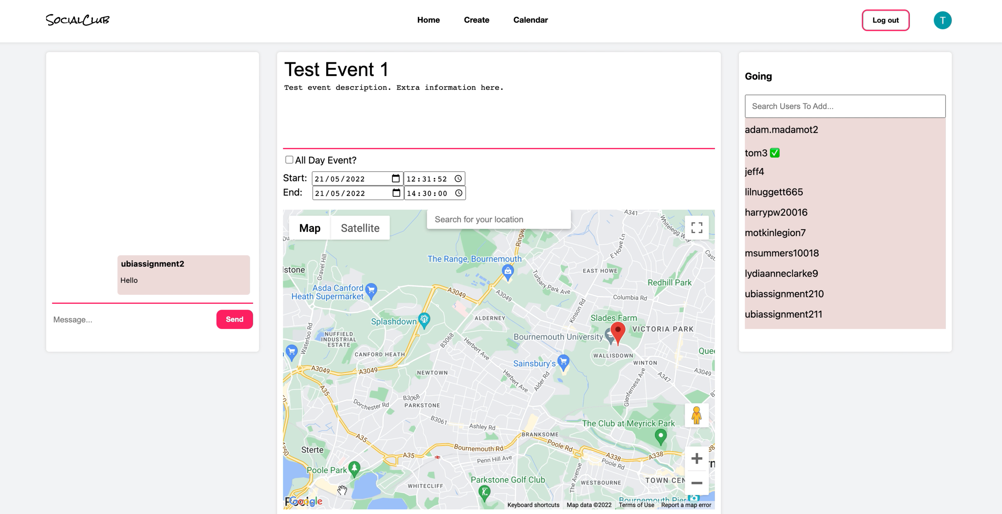1002x514 pixels.
Task: Click the Search for your location box
Action: click(499, 219)
